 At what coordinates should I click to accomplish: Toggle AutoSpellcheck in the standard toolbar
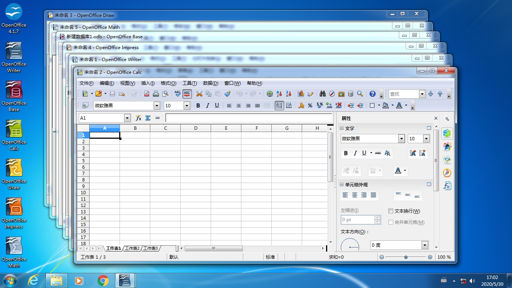pyautogui.click(x=187, y=94)
